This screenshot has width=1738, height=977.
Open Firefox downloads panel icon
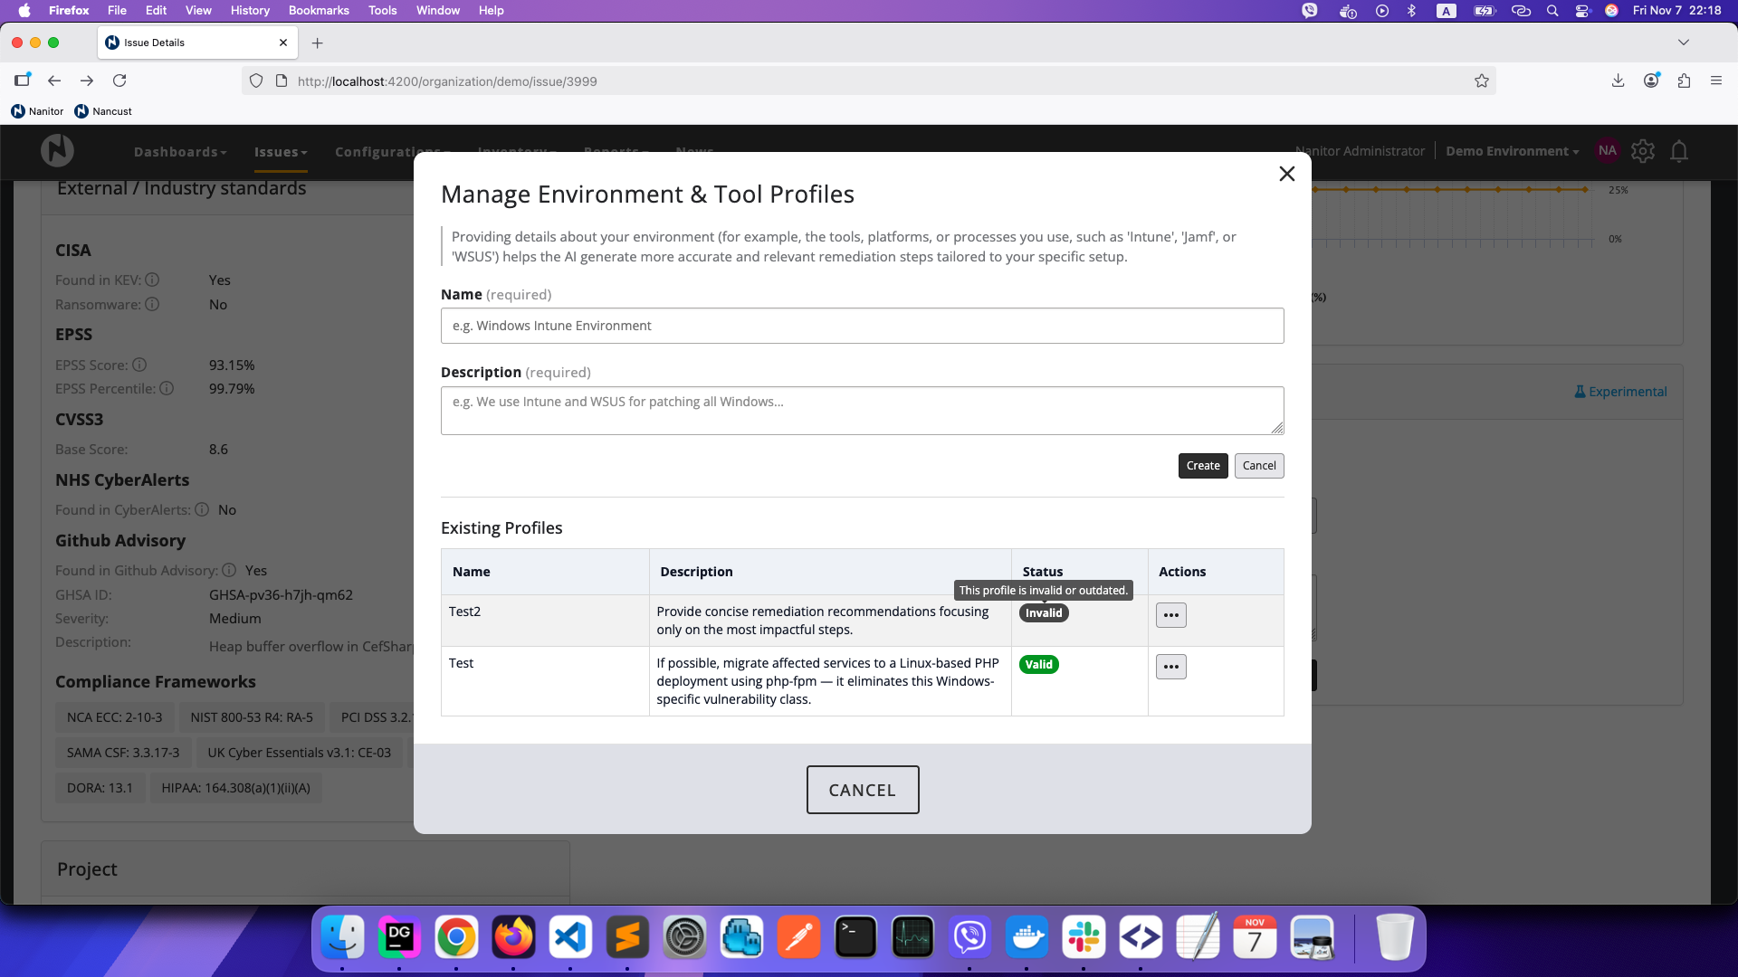(x=1618, y=81)
